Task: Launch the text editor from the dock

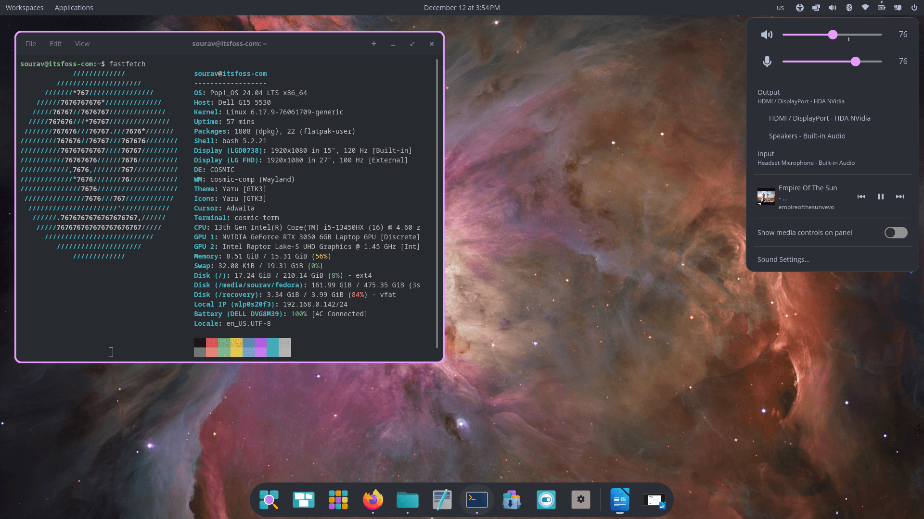Action: pyautogui.click(x=442, y=500)
